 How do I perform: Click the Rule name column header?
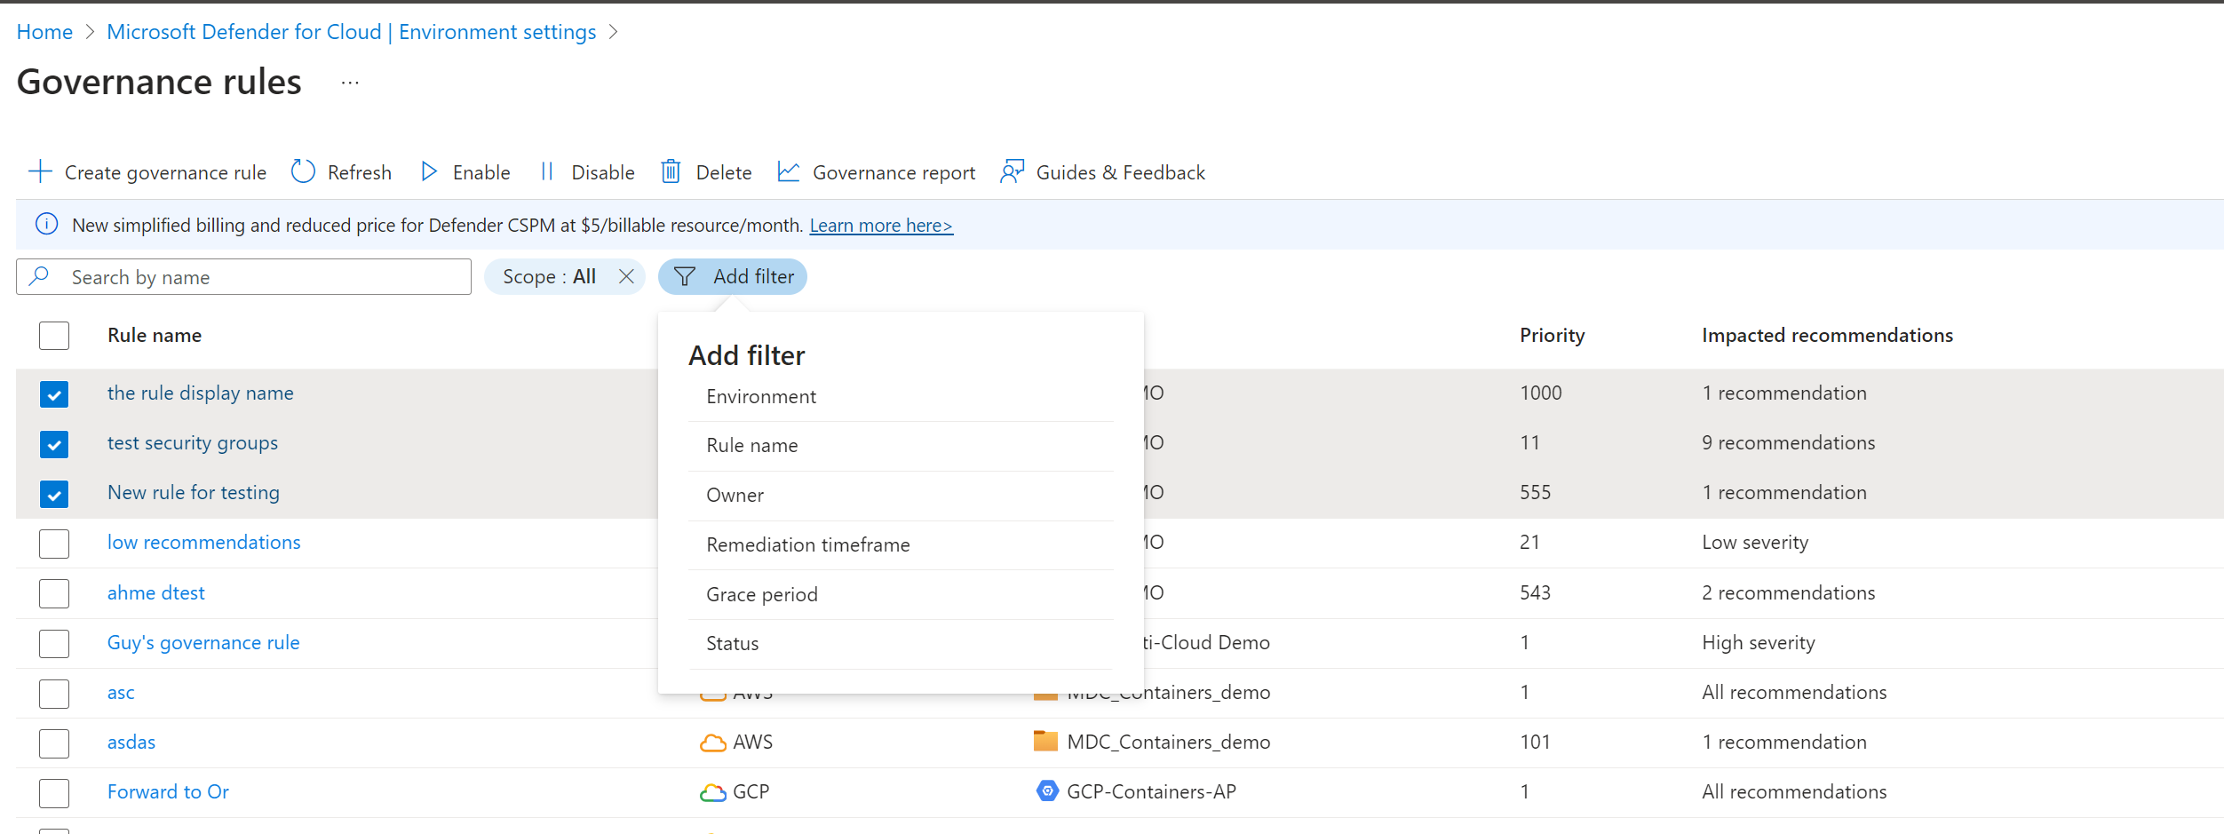click(155, 335)
